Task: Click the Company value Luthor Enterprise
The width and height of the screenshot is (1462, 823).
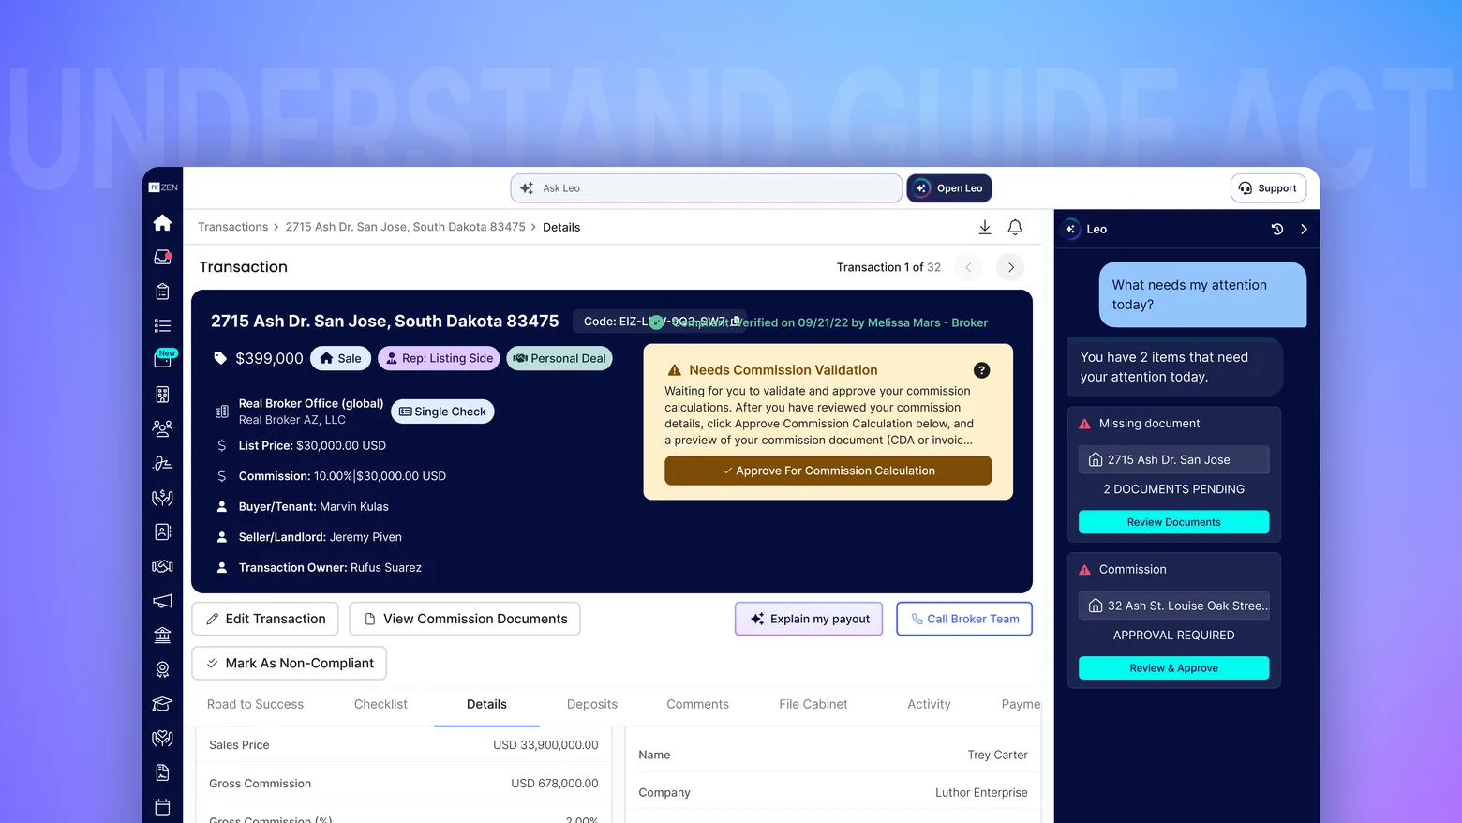Action: 981,793
